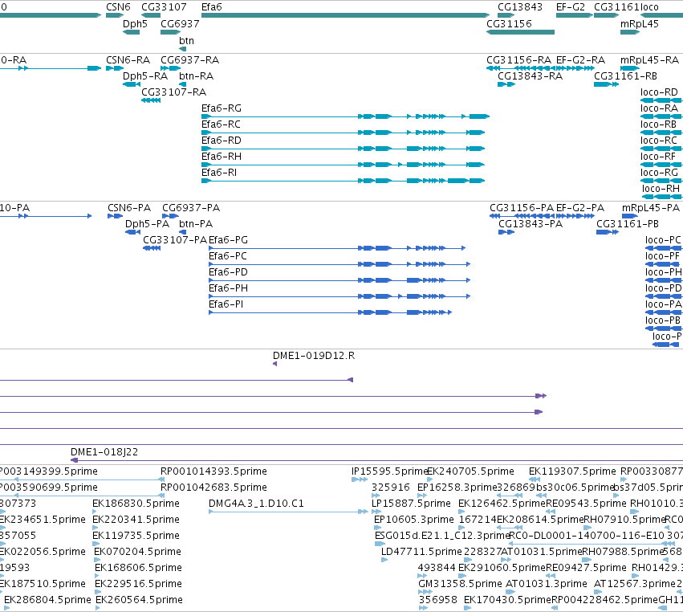The width and height of the screenshot is (683, 612).
Task: Click EST EK229516.5prime
Action: [x=138, y=584]
